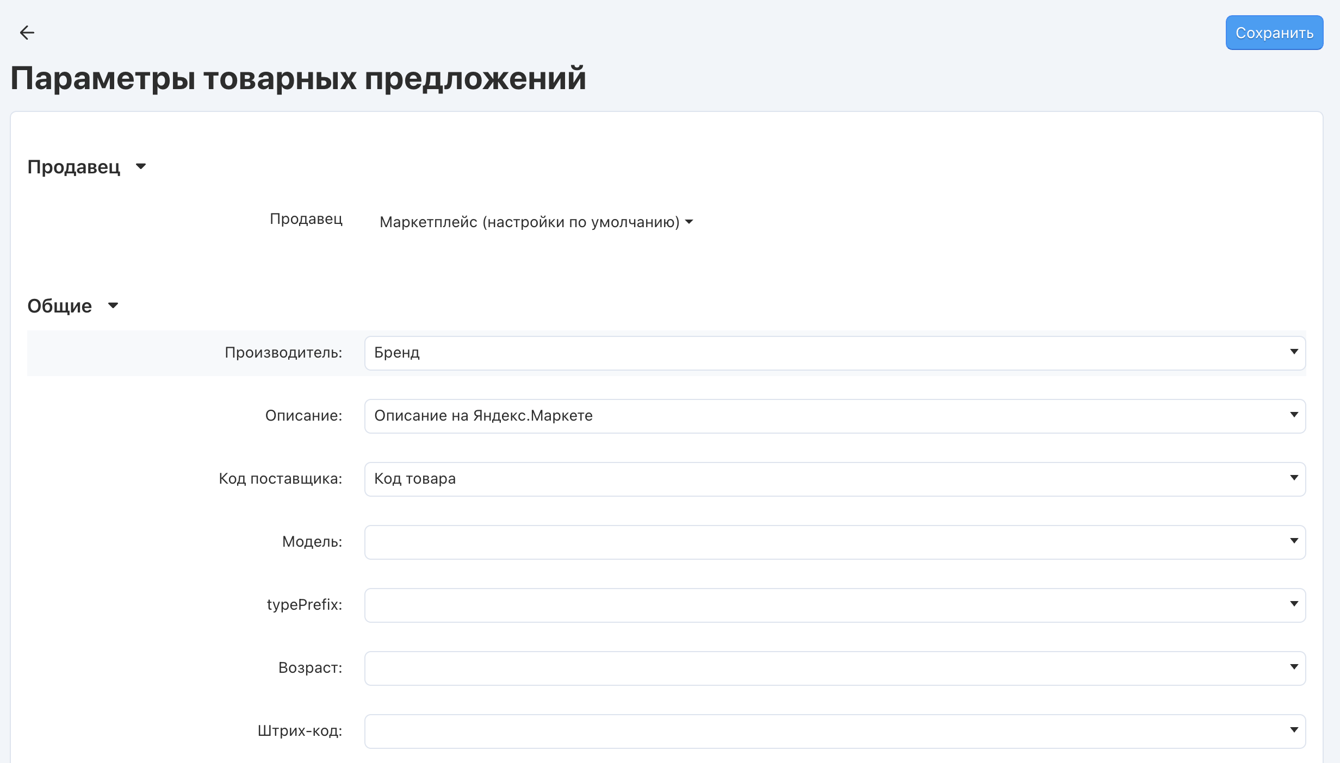Open the Код поставщика dropdown
The width and height of the screenshot is (1340, 763).
coord(834,479)
